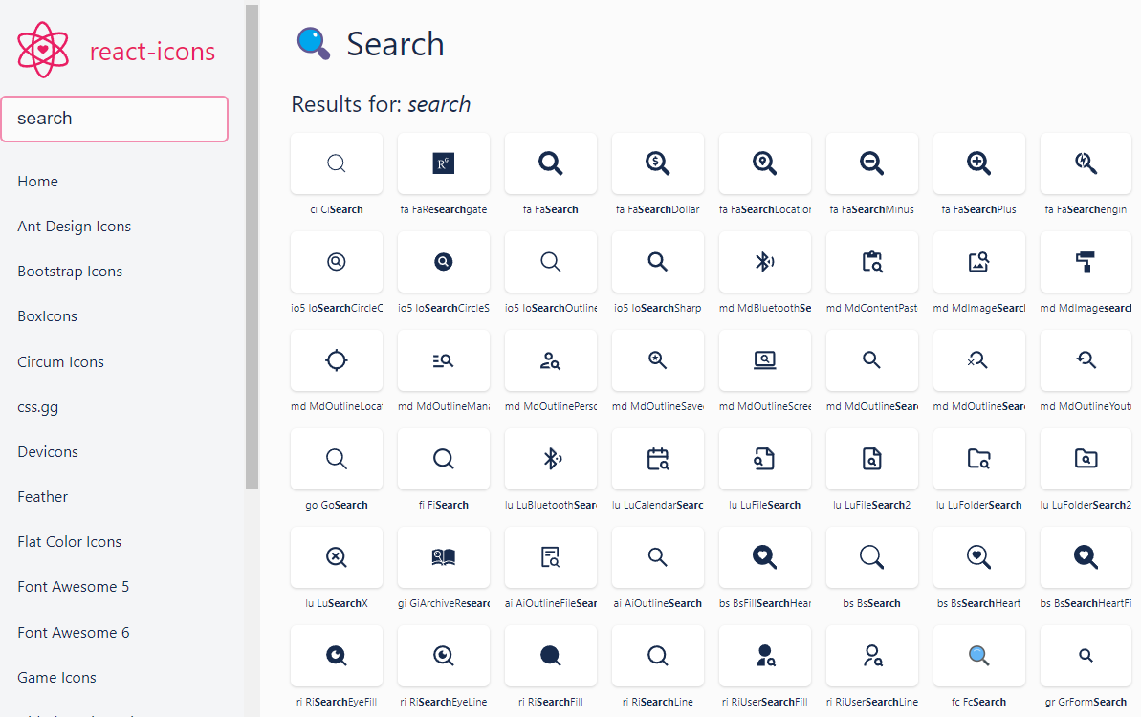
Task: Click the colorful FcSearch icon
Action: click(x=978, y=656)
